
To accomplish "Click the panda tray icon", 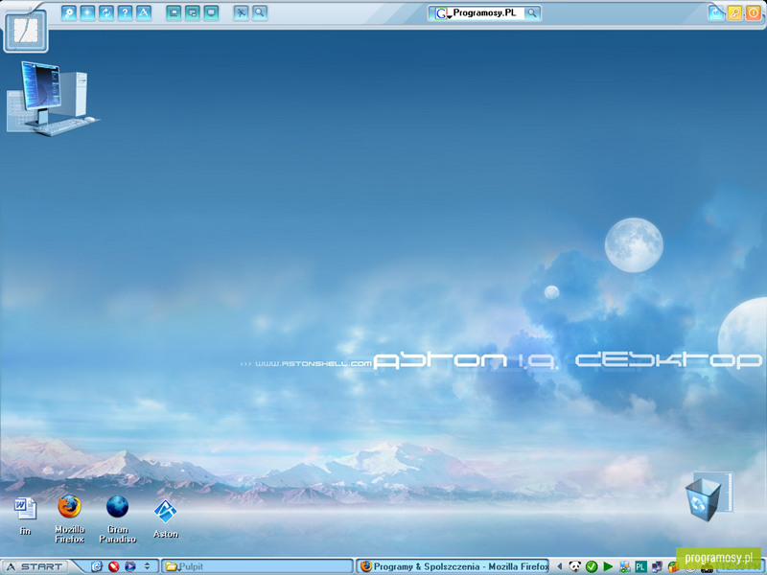I will pyautogui.click(x=575, y=566).
